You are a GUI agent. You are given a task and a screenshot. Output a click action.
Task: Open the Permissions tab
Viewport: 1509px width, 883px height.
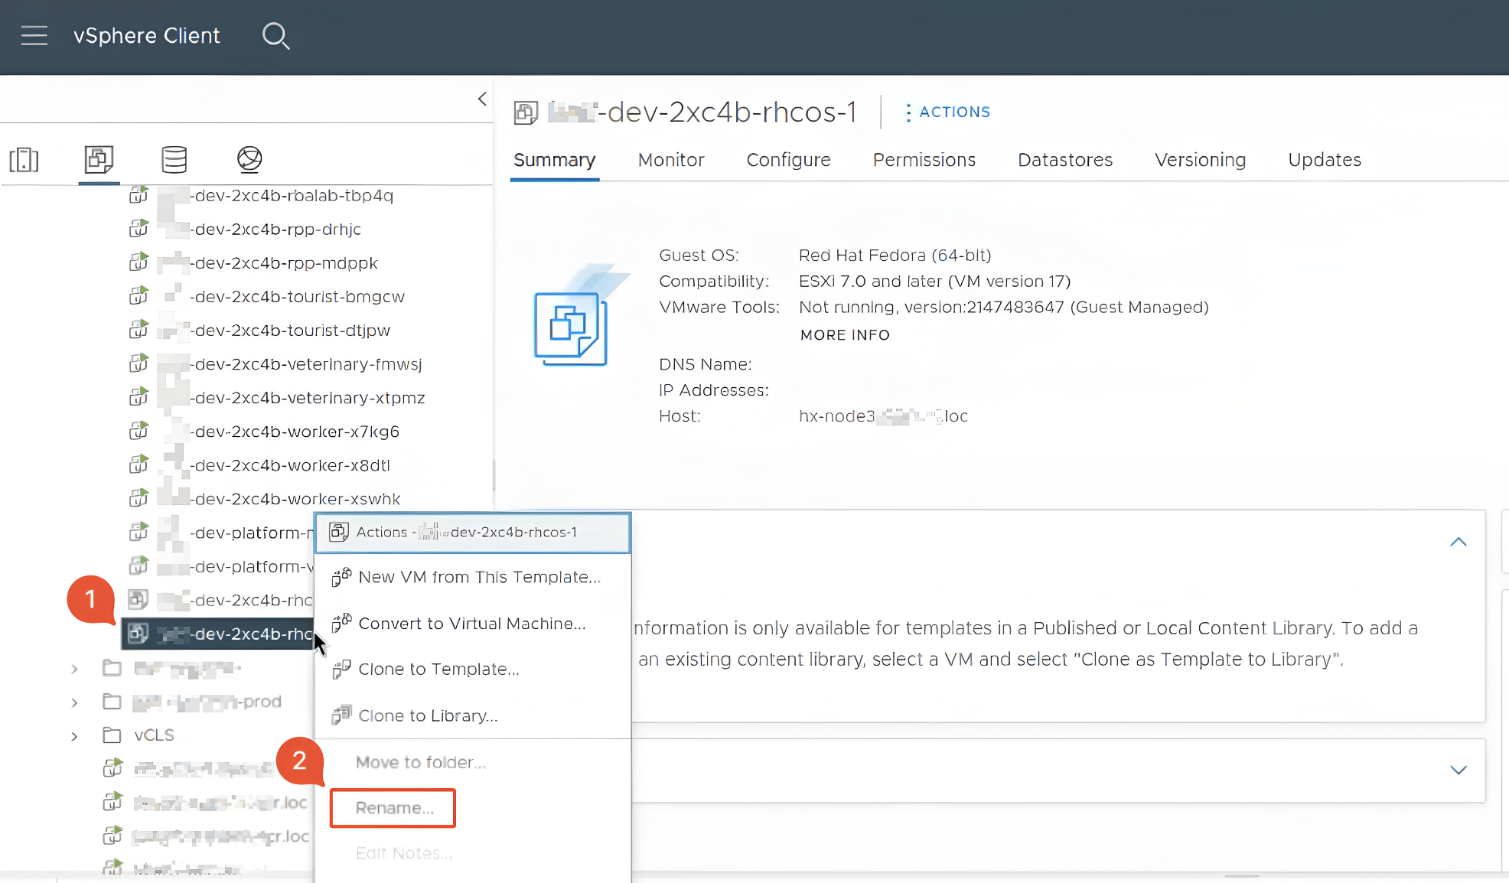click(924, 160)
